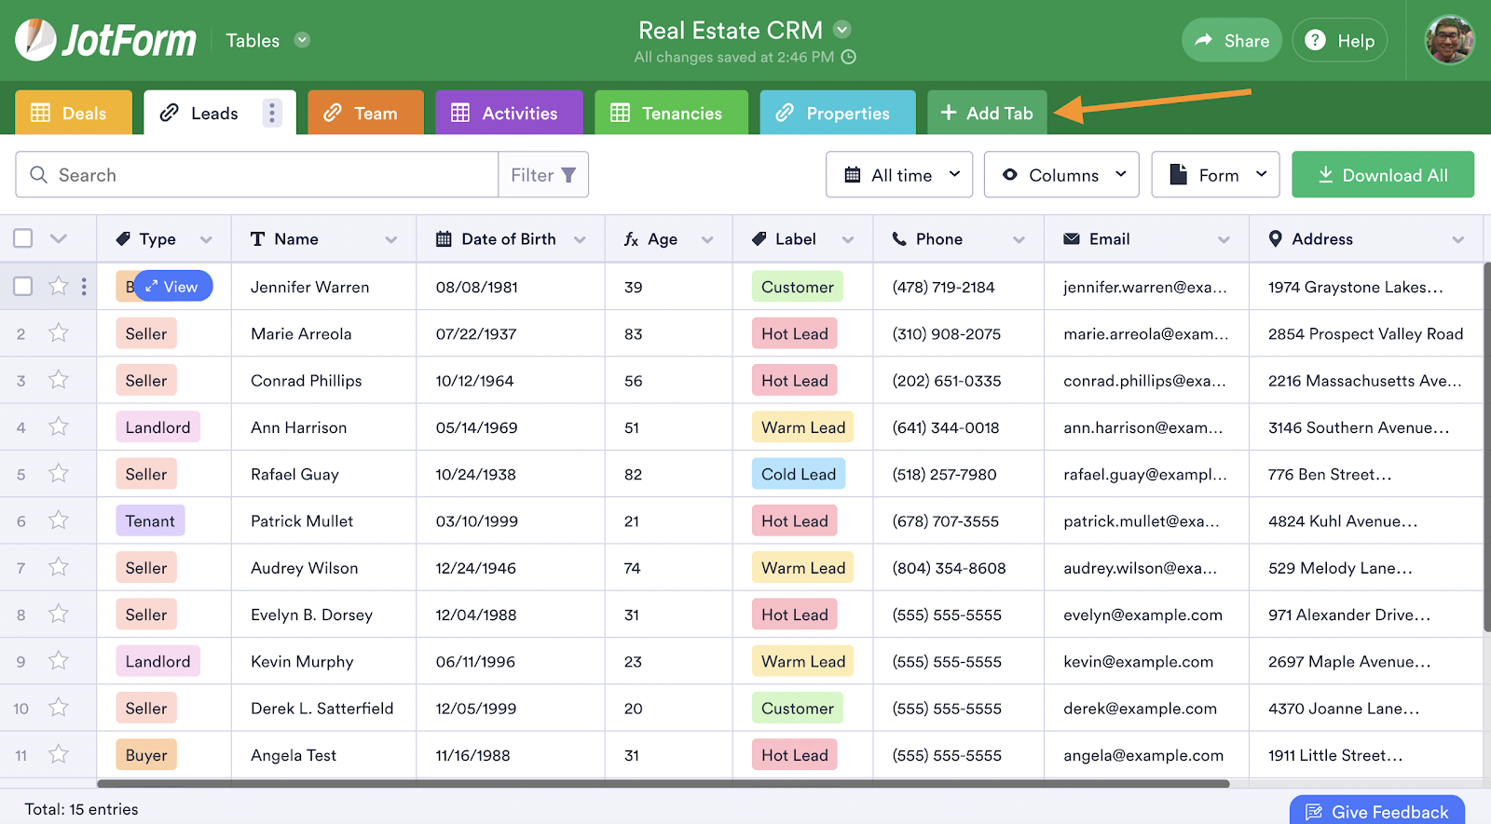The width and height of the screenshot is (1491, 824).
Task: Check the Jennifer Warren row checkbox
Action: [23, 286]
